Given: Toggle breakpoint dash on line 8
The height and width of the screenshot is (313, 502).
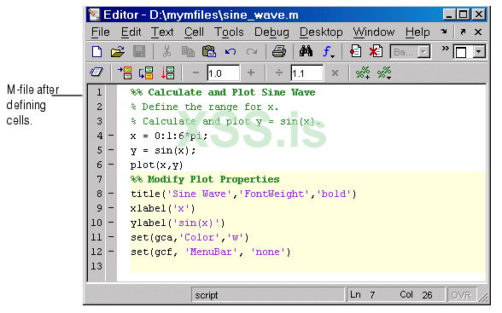Looking at the screenshot, I should 111,194.
